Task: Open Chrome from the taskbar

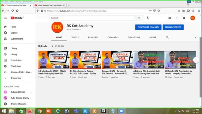Action: click(x=39, y=111)
